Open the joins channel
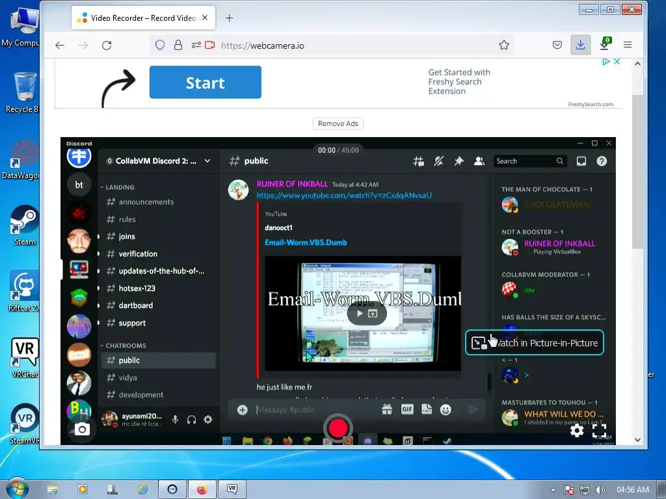This screenshot has height=499, width=666. point(127,237)
